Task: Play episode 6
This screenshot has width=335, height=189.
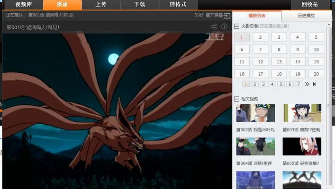Action: 242,50
